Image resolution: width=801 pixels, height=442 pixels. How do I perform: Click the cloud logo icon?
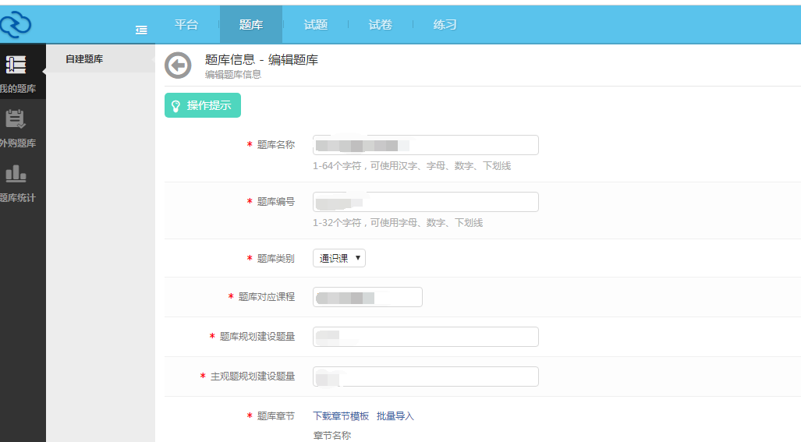[x=15, y=25]
